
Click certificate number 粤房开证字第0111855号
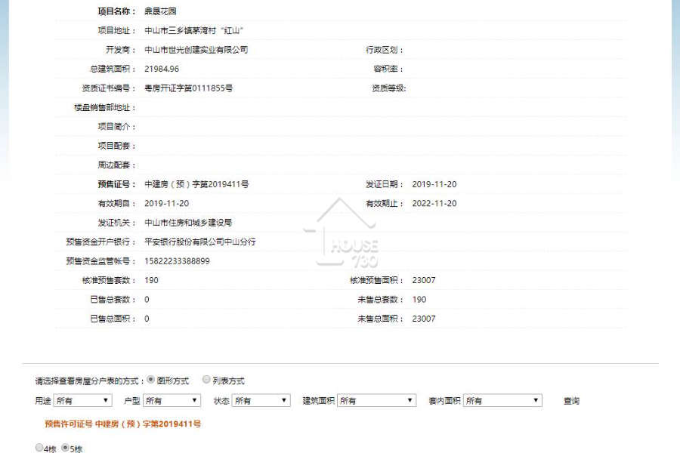click(188, 88)
